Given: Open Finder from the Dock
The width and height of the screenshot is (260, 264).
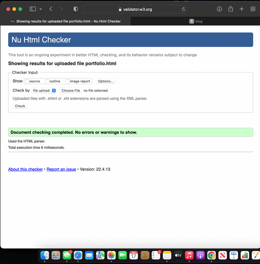Looking at the screenshot, I should [45, 255].
